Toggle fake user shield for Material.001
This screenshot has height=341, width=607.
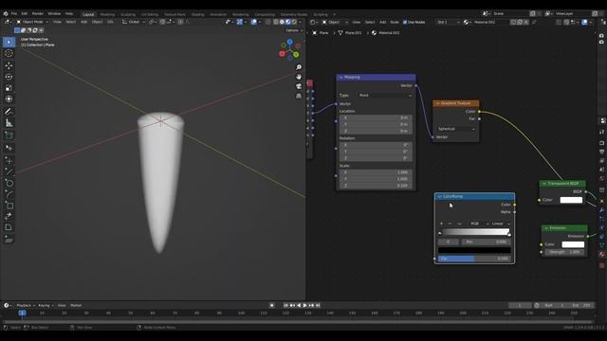click(x=514, y=22)
